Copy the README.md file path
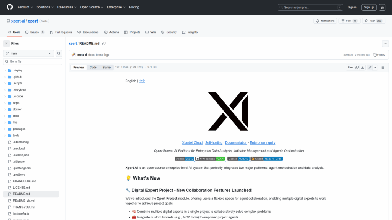The width and height of the screenshot is (392, 220). [104, 44]
